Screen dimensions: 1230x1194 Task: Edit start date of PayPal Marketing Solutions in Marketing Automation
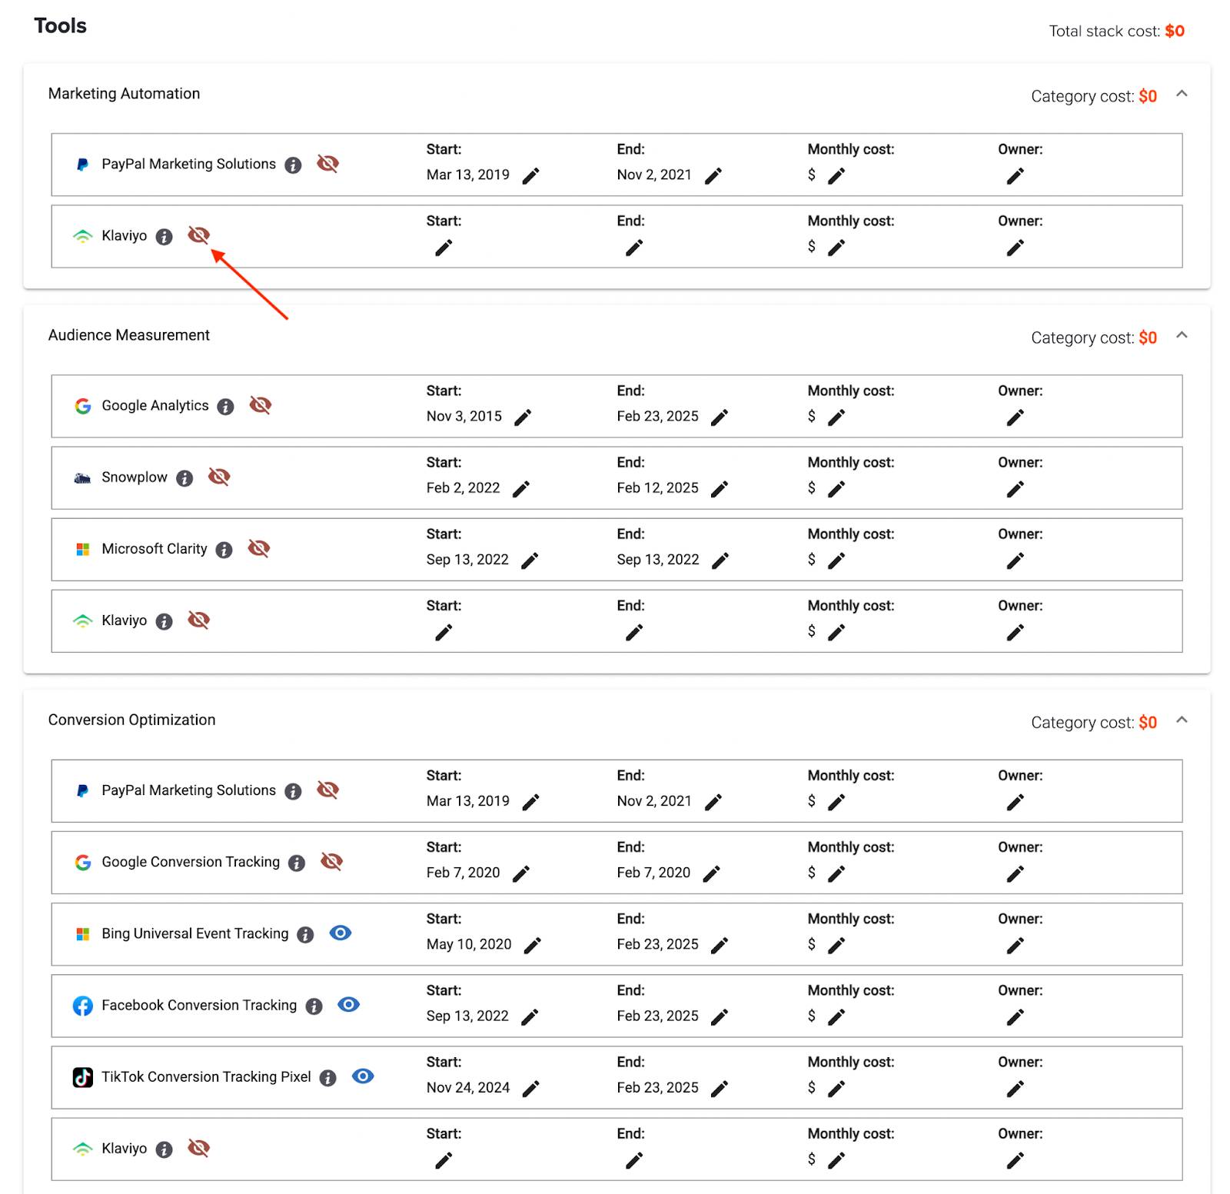pos(530,176)
